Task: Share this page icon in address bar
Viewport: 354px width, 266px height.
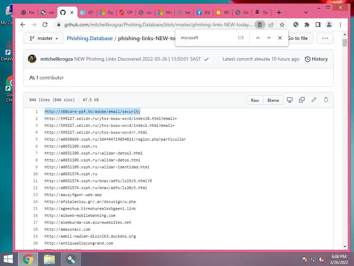Action: point(271,25)
